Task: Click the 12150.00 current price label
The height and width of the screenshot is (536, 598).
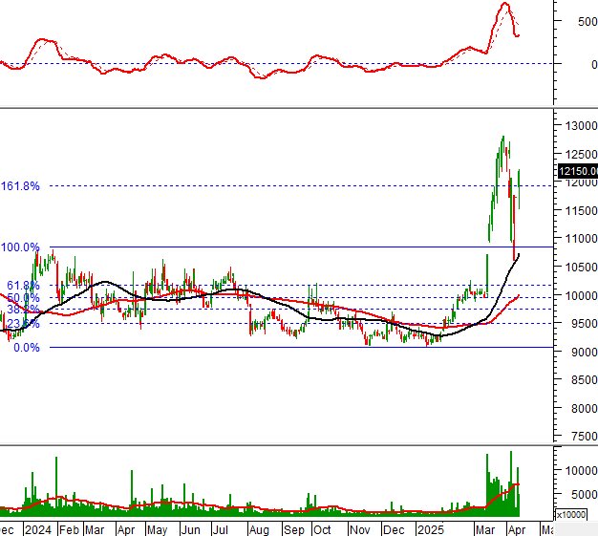Action: point(578,170)
